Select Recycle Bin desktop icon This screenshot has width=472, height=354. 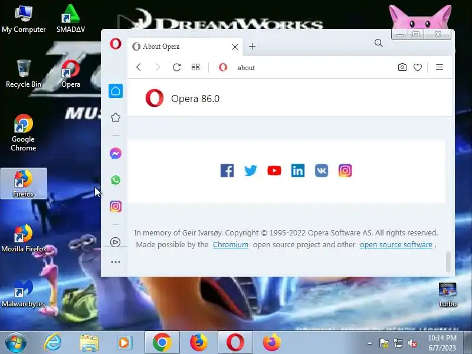24,74
